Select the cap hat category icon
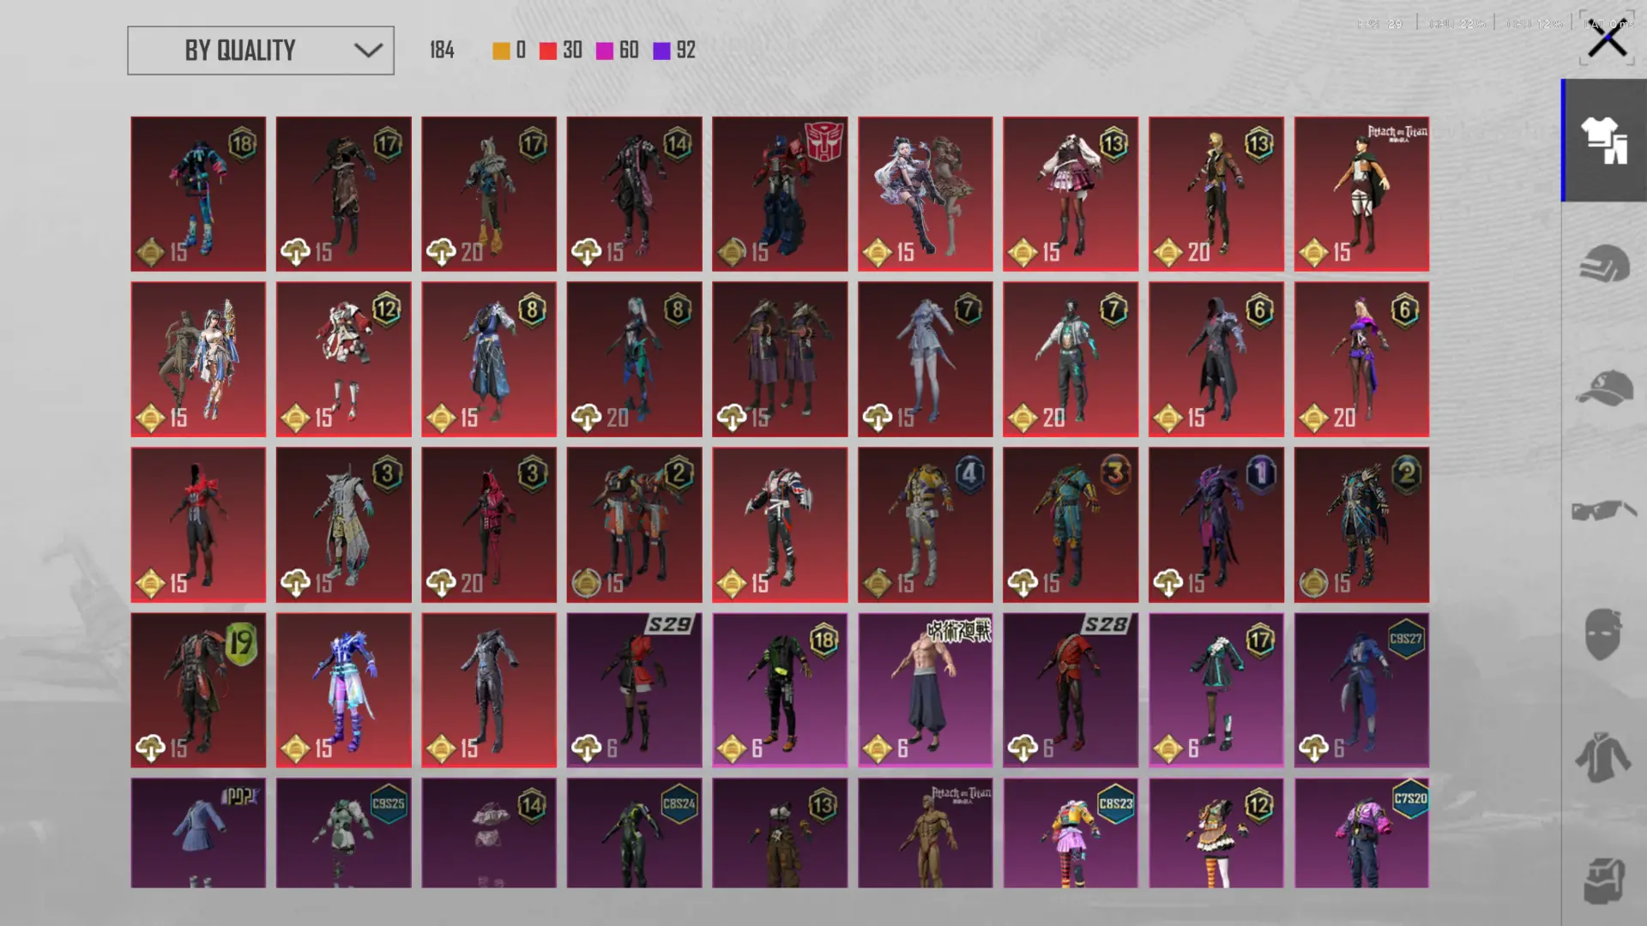The height and width of the screenshot is (926, 1647). point(1604,388)
